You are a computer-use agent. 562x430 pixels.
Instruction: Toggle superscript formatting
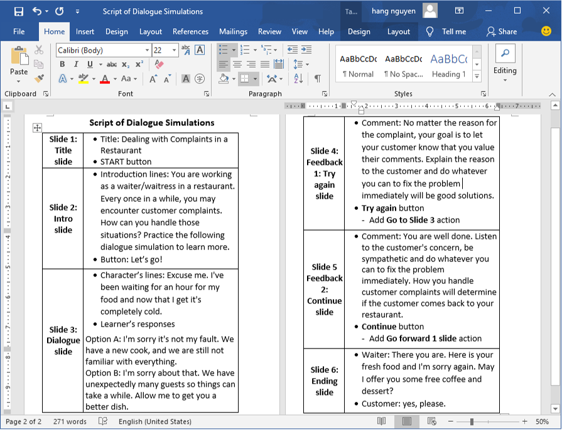pyautogui.click(x=139, y=65)
